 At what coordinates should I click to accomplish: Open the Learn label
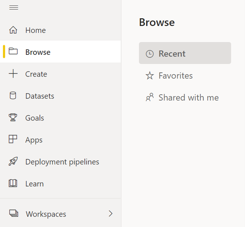pos(34,184)
